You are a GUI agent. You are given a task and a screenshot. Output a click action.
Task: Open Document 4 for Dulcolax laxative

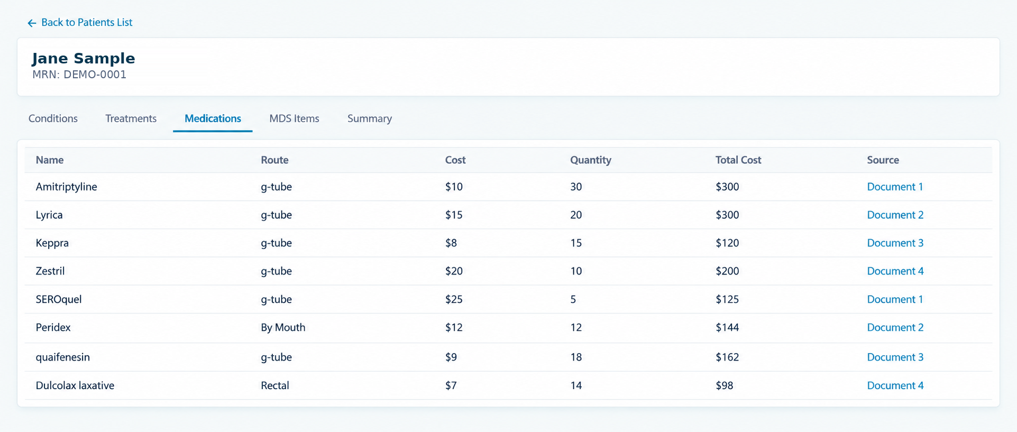[895, 385]
